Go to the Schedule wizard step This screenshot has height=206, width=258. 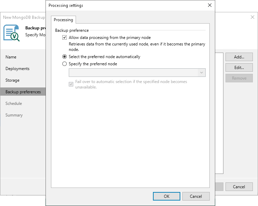(x=14, y=104)
